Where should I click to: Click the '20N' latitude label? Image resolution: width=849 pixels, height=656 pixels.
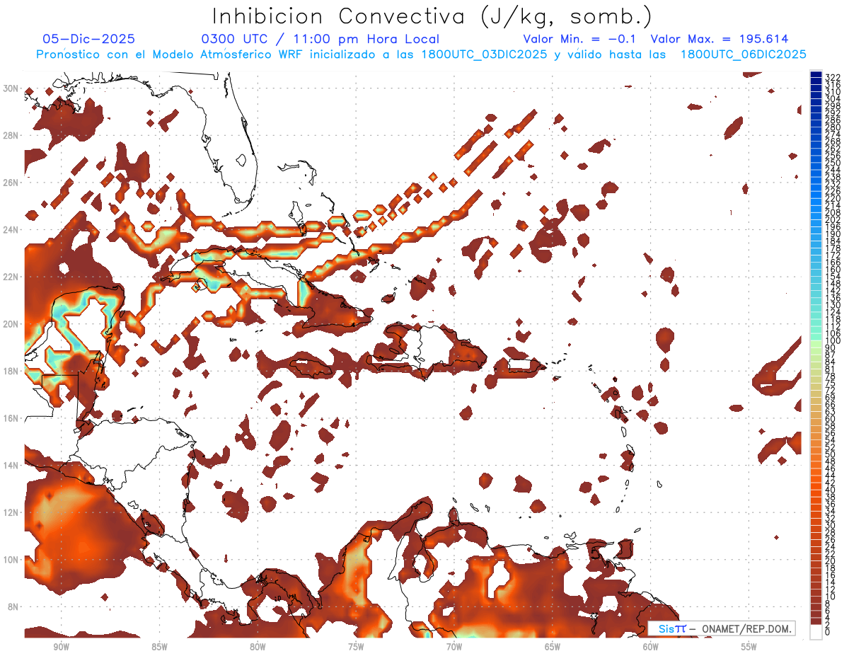(x=11, y=324)
